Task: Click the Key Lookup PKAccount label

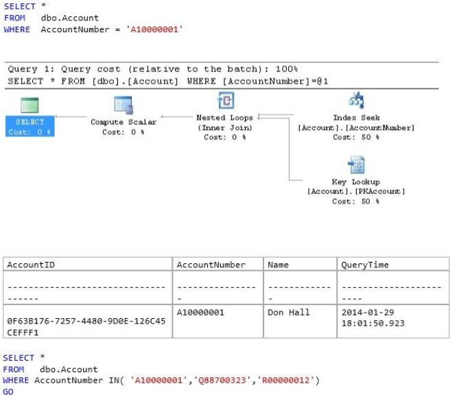Action: (356, 191)
